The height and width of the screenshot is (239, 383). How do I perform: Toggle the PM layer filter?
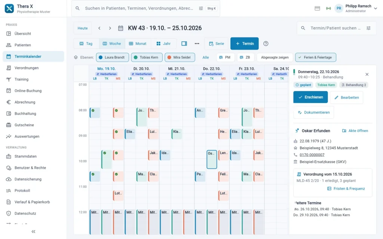226,57
